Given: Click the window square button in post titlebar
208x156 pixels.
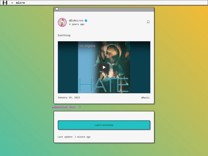Looking at the screenshot, I should (x=57, y=9).
